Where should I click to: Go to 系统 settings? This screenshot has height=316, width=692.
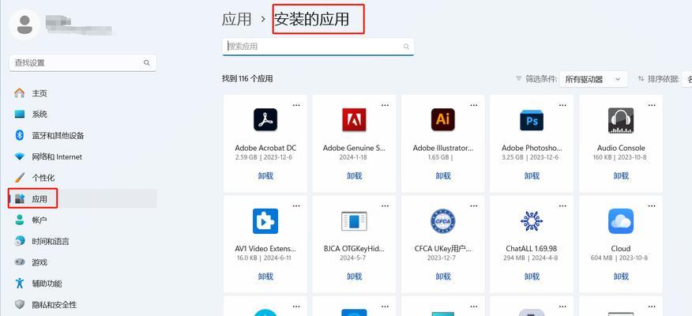pos(82,115)
